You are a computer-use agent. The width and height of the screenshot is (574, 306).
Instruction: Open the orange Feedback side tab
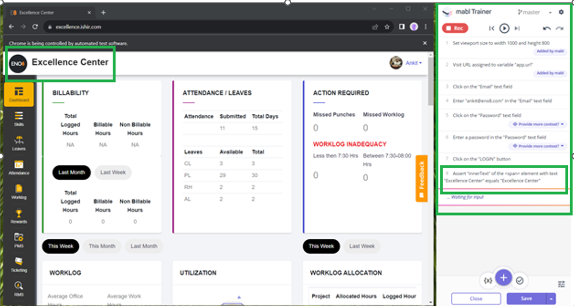[421, 179]
